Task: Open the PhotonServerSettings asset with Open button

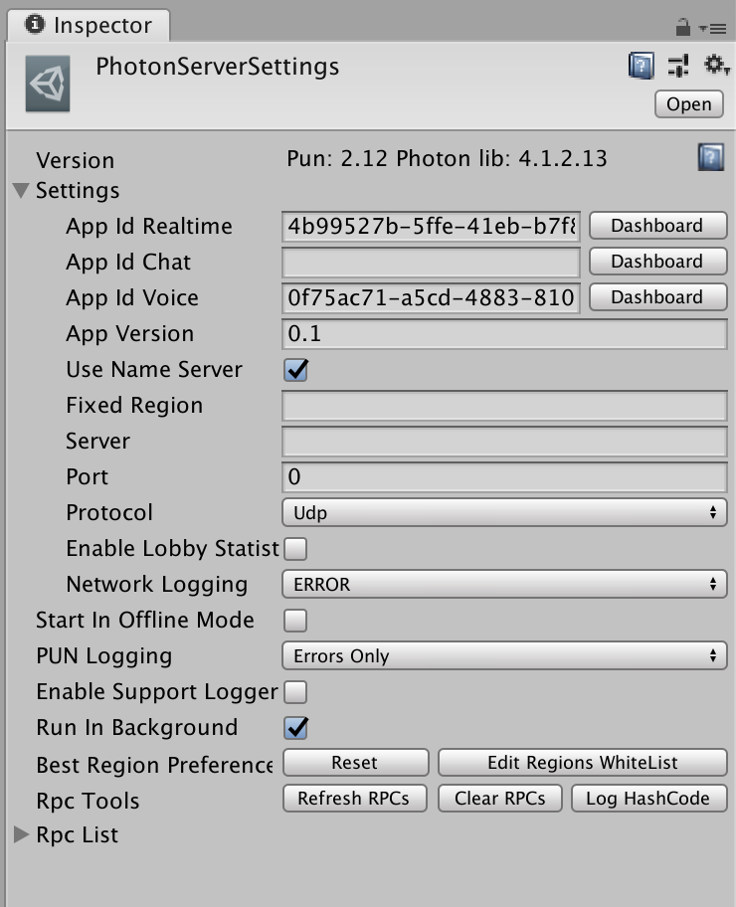Action: pos(688,104)
